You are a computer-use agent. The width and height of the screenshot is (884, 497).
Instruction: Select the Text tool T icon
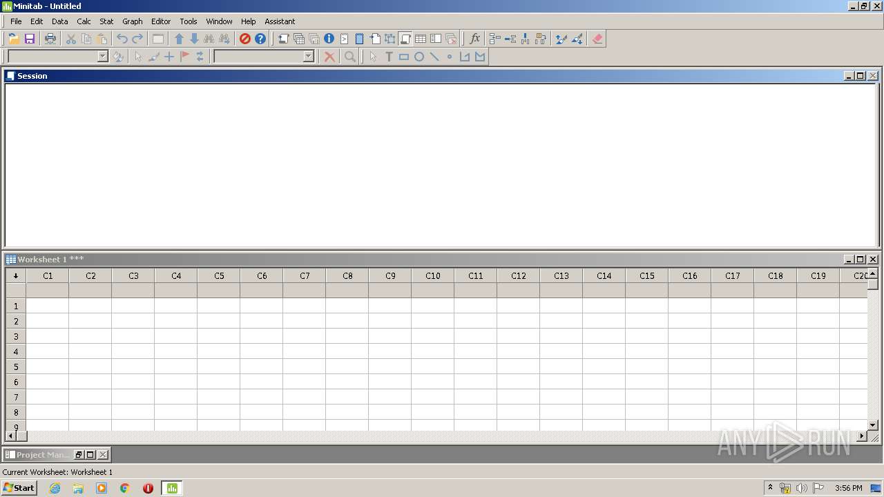(x=389, y=57)
